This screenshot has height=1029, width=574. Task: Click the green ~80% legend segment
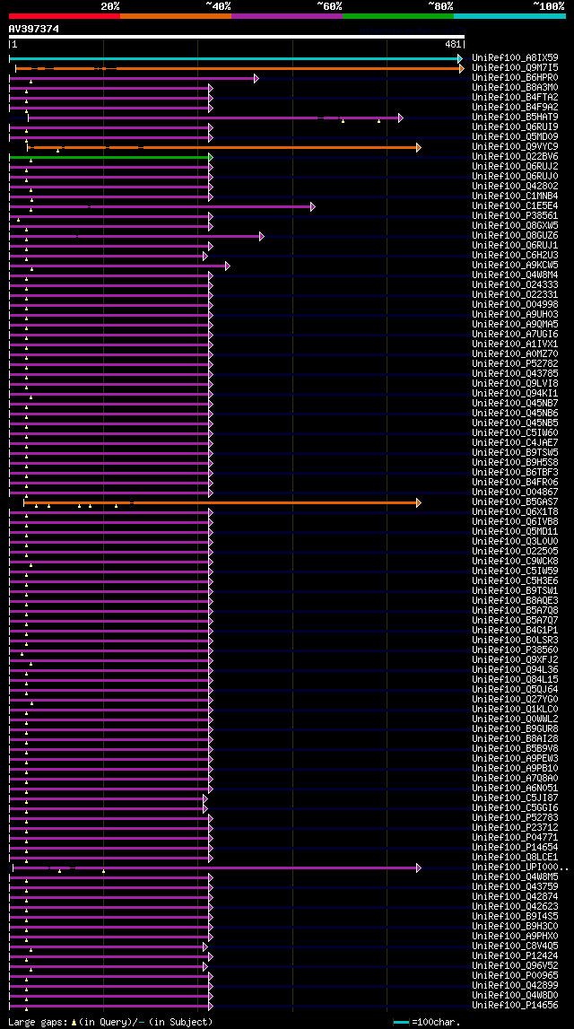pos(398,16)
